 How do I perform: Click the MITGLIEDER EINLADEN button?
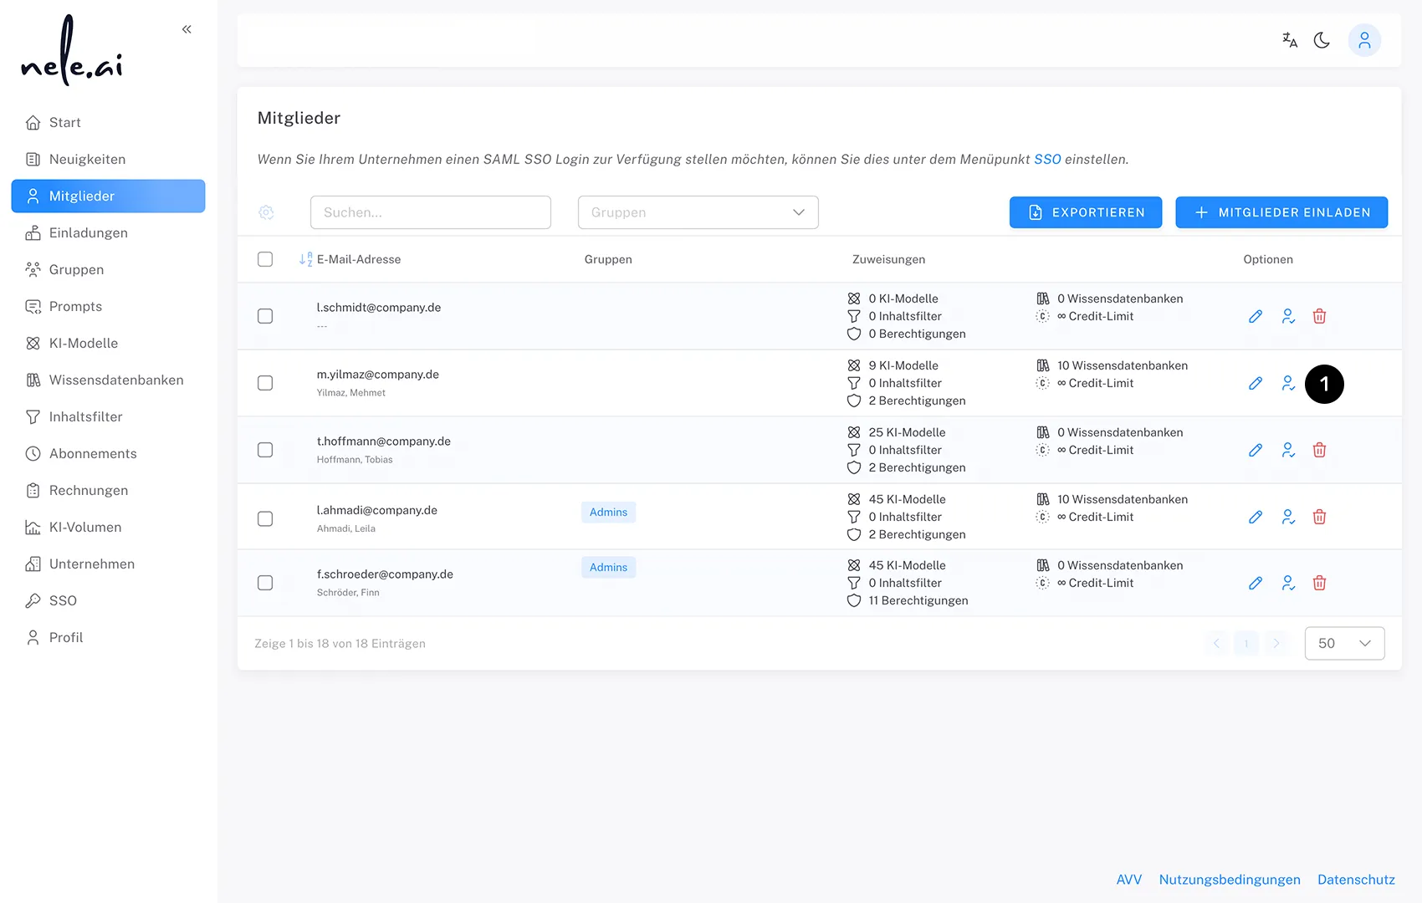(1281, 212)
